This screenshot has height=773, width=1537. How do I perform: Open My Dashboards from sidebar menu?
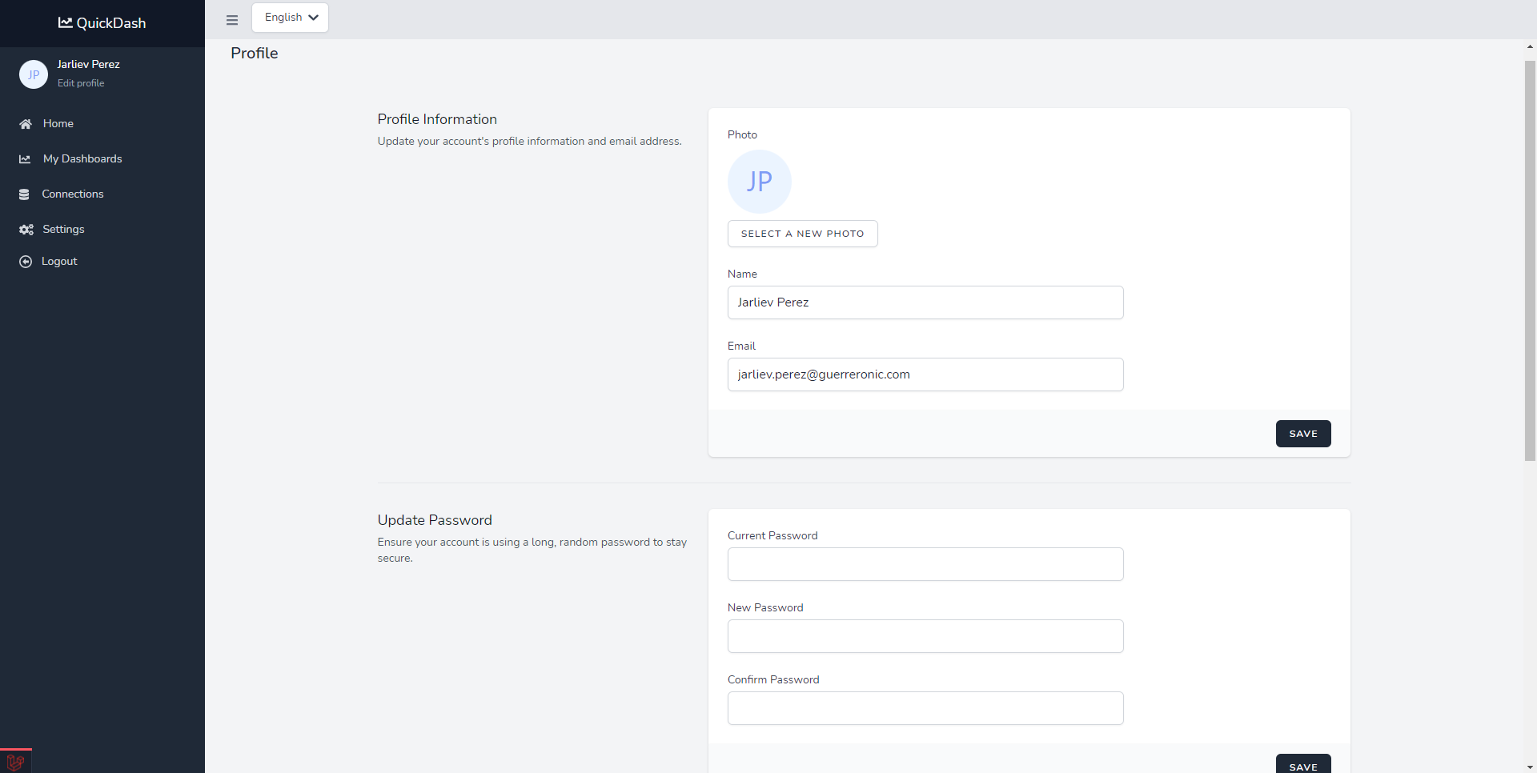click(82, 159)
